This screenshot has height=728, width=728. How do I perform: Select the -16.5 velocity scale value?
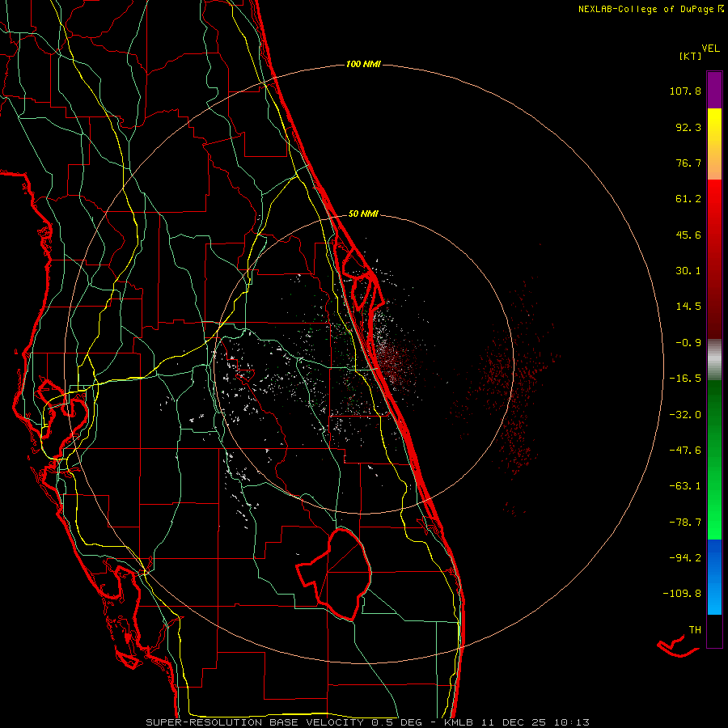[685, 379]
